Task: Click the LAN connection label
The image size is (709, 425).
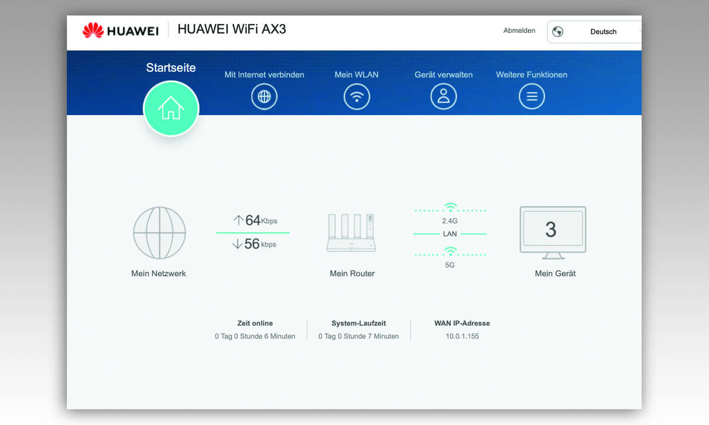Action: click(x=450, y=234)
